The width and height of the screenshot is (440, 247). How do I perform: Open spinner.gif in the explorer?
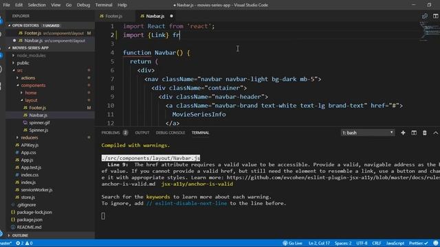pyautogui.click(x=39, y=123)
